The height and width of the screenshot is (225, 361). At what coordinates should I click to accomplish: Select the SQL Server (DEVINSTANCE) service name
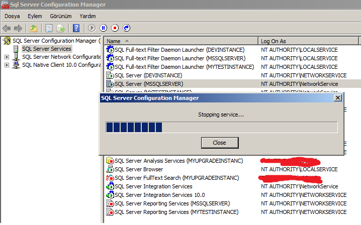coord(148,75)
